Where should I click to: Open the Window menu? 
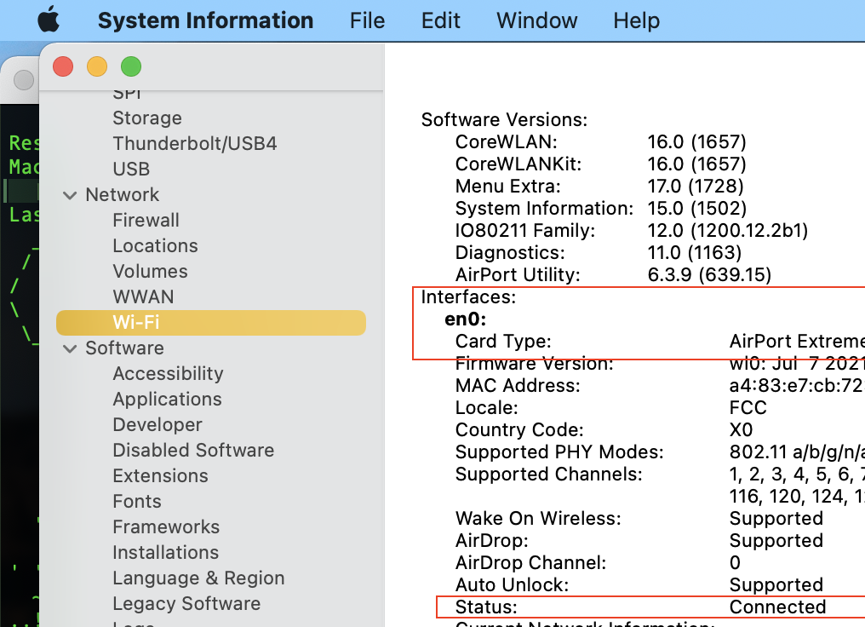pyautogui.click(x=536, y=20)
